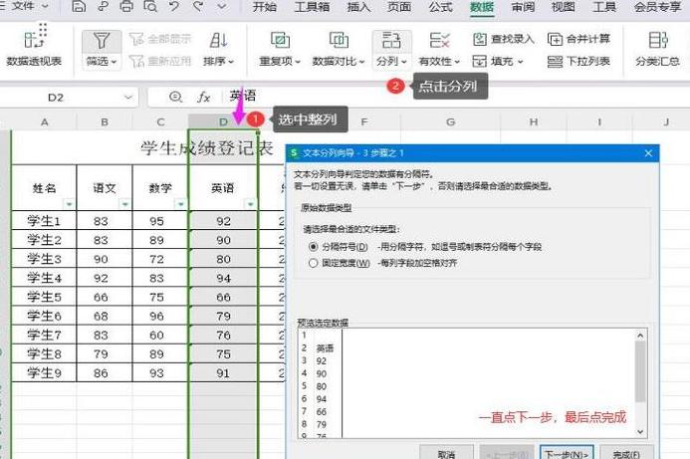Viewport: 690px width, 459px height.
Task: Expand the 数据对比 dropdown arrow
Action: coord(361,62)
